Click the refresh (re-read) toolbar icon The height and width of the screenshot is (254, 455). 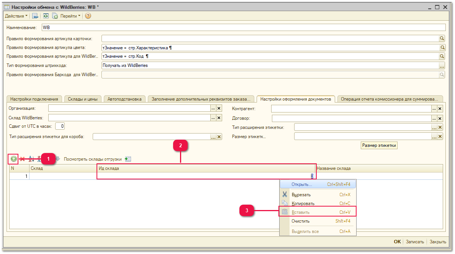pos(46,16)
